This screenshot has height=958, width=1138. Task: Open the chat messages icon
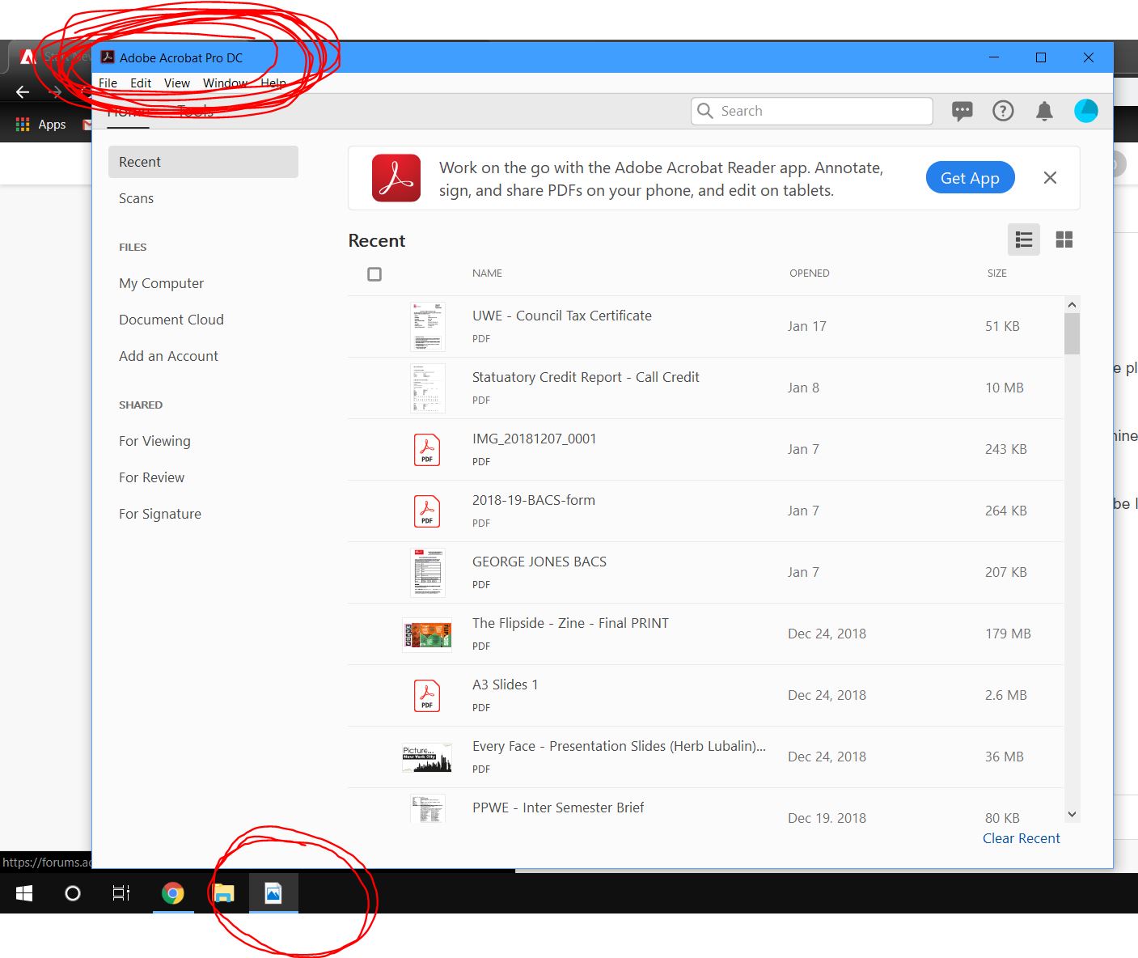point(962,111)
